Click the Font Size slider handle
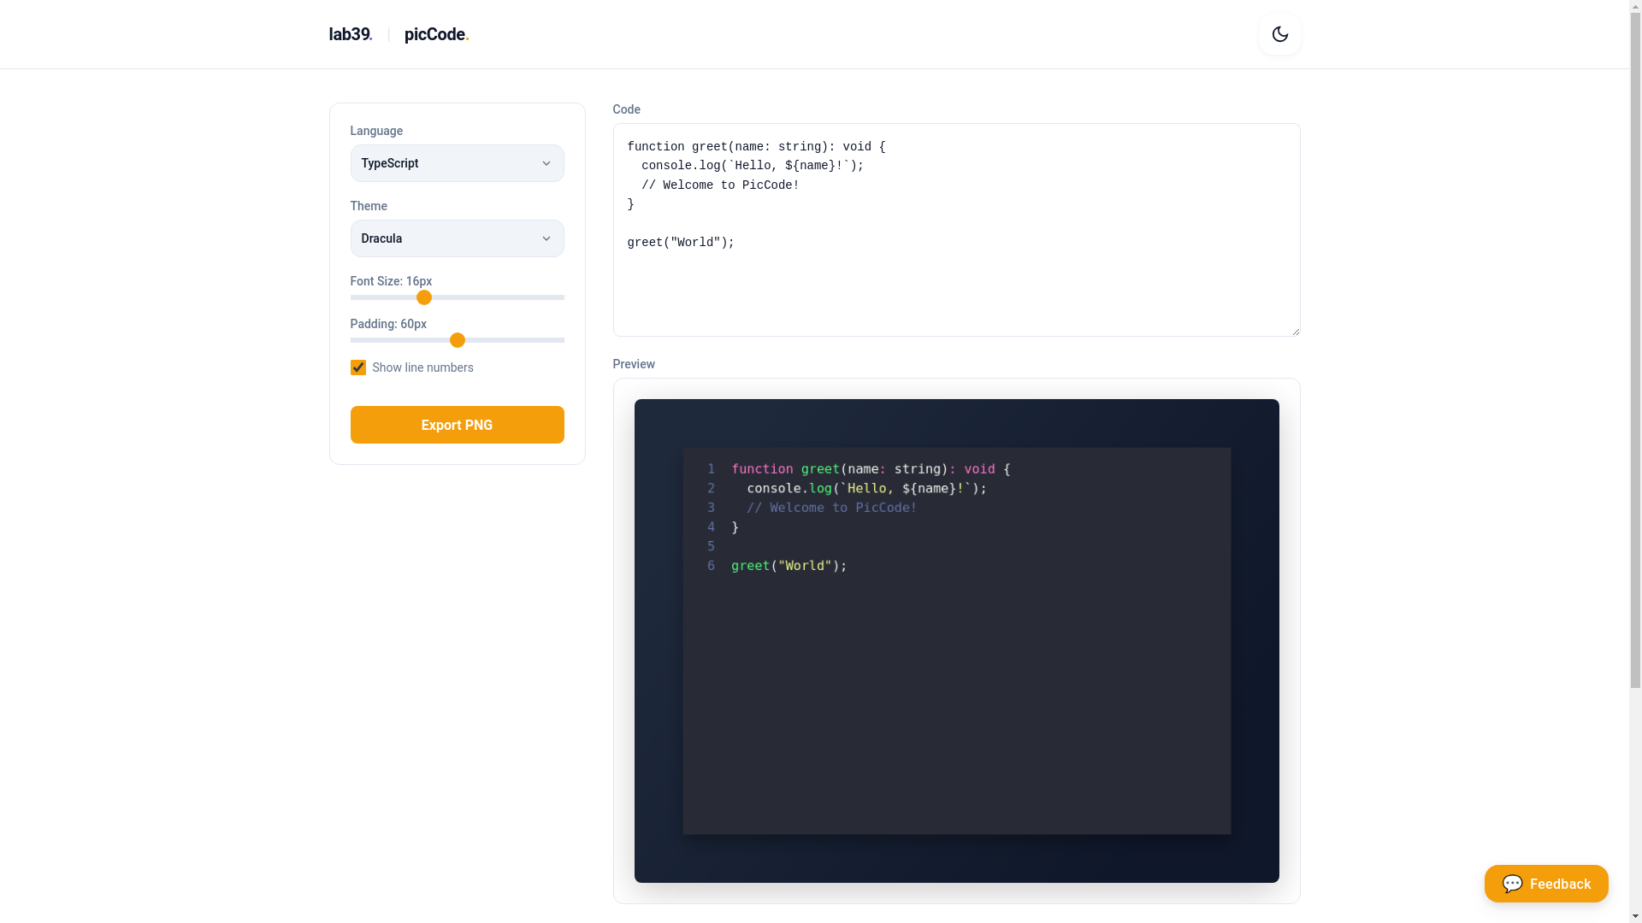Image resolution: width=1642 pixels, height=923 pixels. (x=424, y=297)
